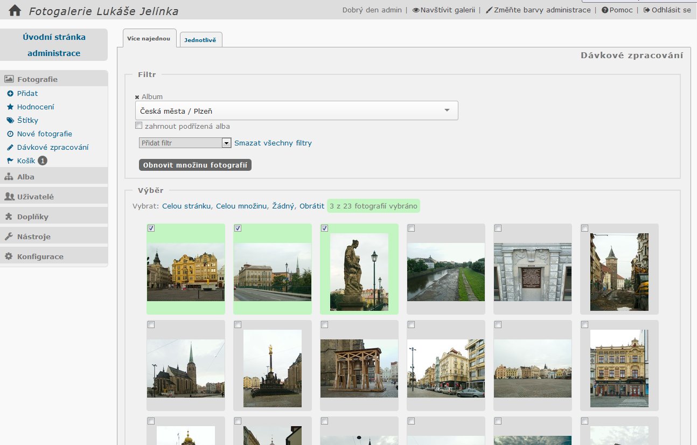Click the flag icon beside Košík
697x445 pixels.
pyautogui.click(x=10, y=161)
